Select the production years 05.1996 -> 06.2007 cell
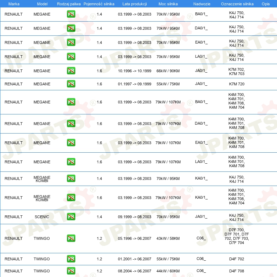Viewport: 277px width, 277px height. (135, 238)
